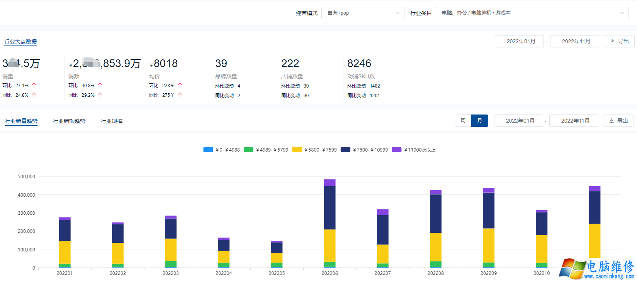Pick the chart end date 2022年11月
This screenshot has width=637, height=283.
point(574,121)
